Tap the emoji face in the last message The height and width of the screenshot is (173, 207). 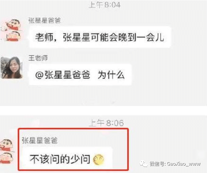pyautogui.click(x=99, y=160)
